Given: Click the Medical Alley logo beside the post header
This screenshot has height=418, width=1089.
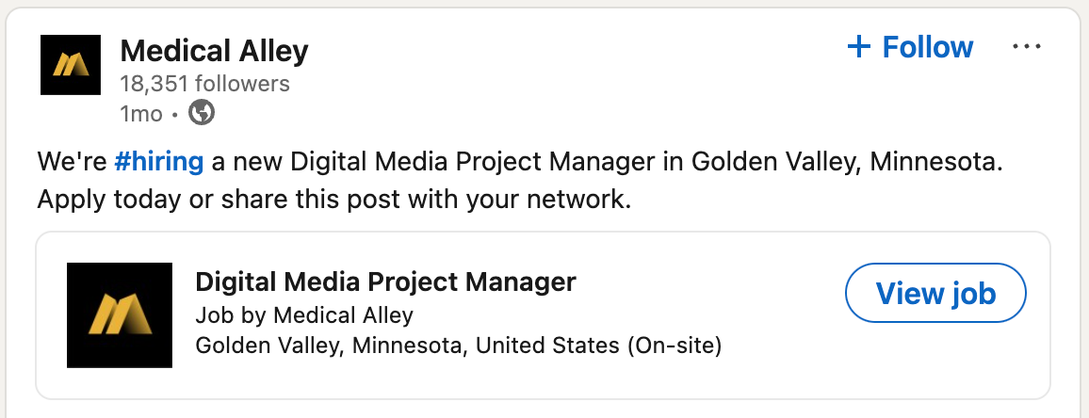Looking at the screenshot, I should coord(71,64).
